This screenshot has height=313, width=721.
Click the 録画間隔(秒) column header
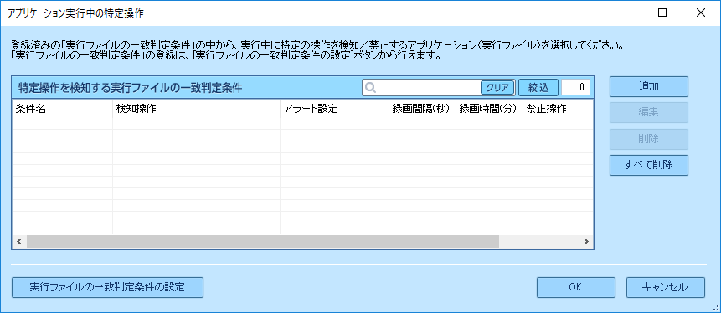[422, 109]
